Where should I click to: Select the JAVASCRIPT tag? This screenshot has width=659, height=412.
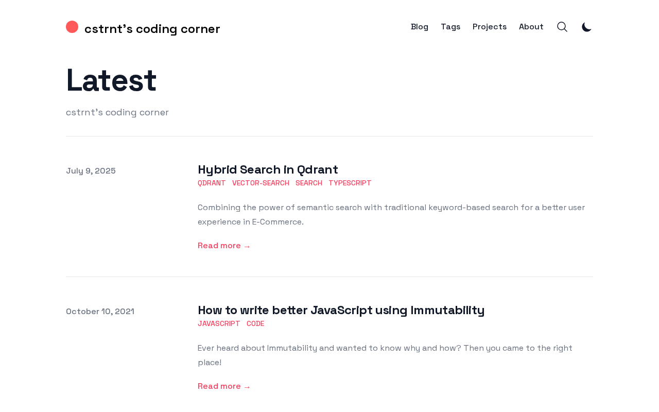(x=219, y=323)
